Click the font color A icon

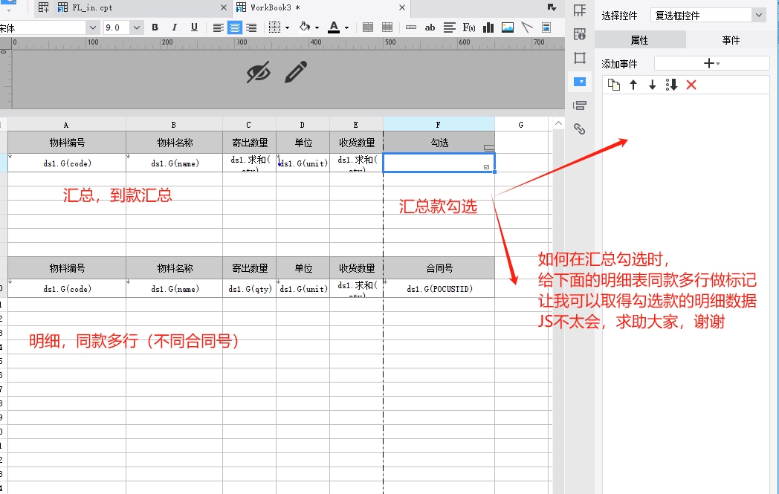coord(334,27)
